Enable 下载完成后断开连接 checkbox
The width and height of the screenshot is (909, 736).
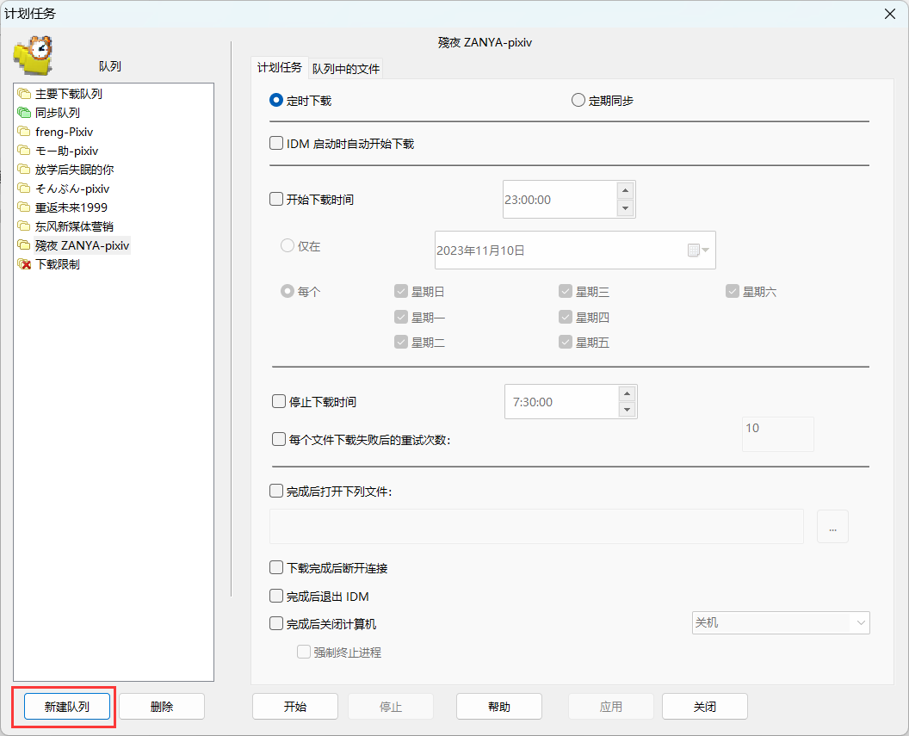click(276, 568)
